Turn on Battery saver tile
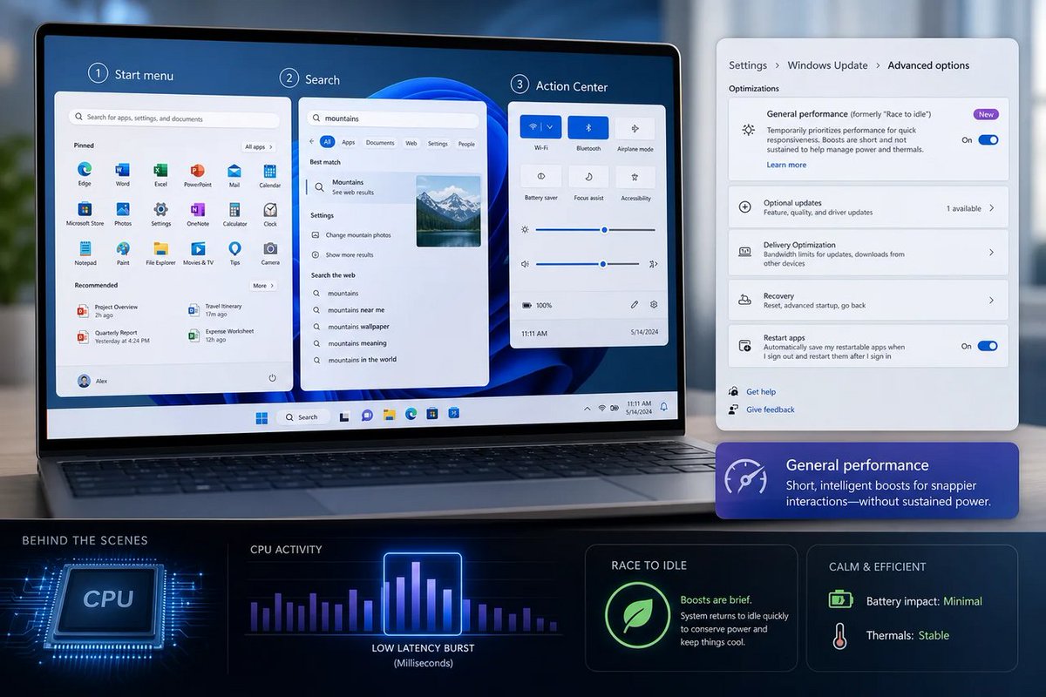 (x=540, y=176)
